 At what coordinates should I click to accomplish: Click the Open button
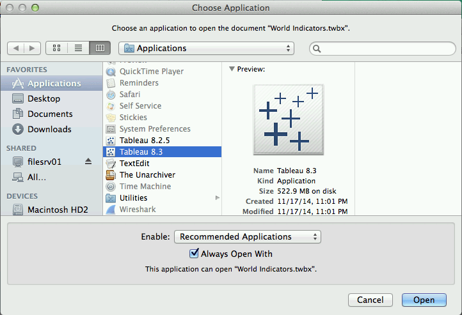pos(424,300)
